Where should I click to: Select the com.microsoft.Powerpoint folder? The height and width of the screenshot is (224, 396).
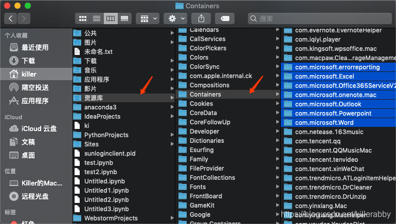pos(338,113)
